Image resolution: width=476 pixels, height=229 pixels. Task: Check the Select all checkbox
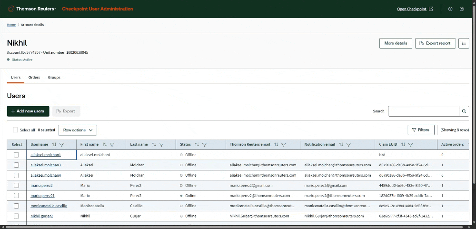click(x=16, y=130)
